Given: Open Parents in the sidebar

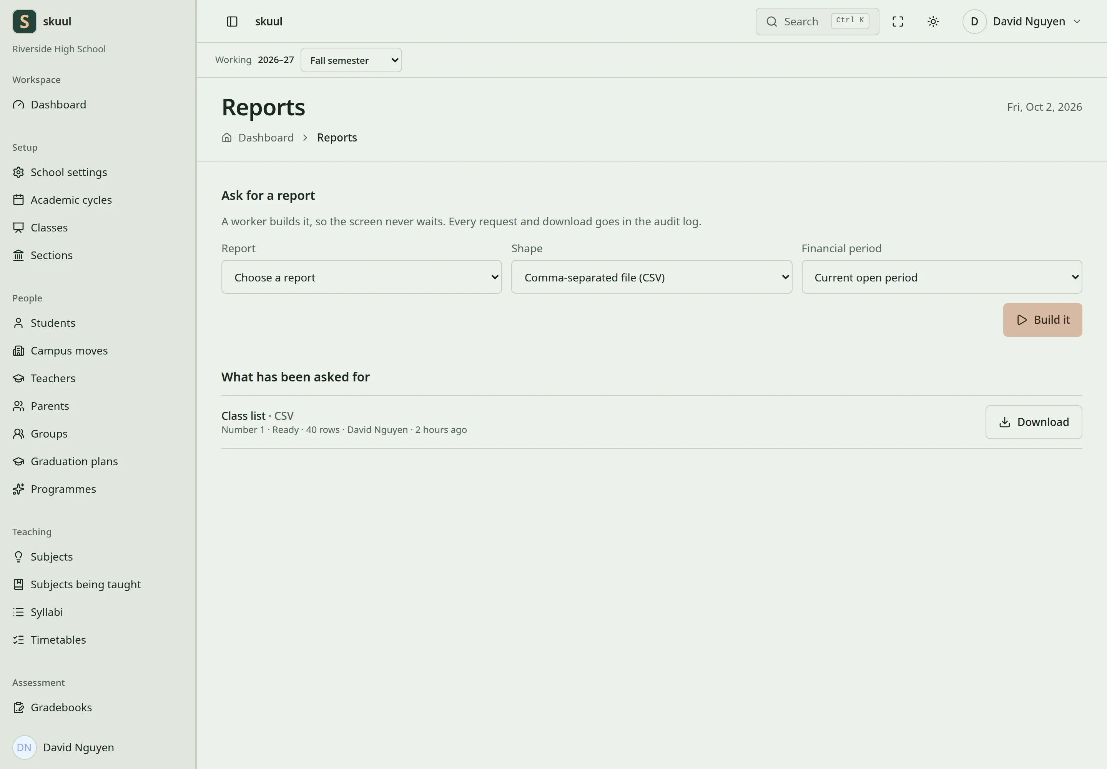Looking at the screenshot, I should click(50, 406).
